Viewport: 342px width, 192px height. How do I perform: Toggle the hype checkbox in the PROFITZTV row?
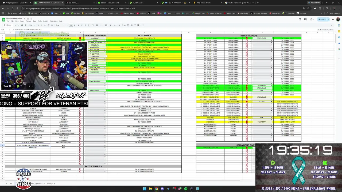pyautogui.click(x=247, y=122)
